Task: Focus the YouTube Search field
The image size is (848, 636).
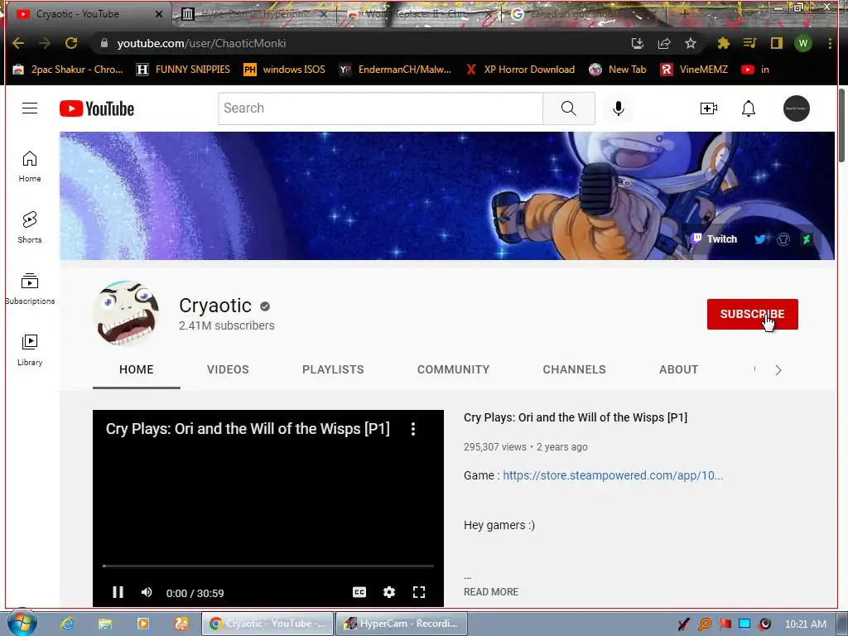Action: (x=381, y=108)
